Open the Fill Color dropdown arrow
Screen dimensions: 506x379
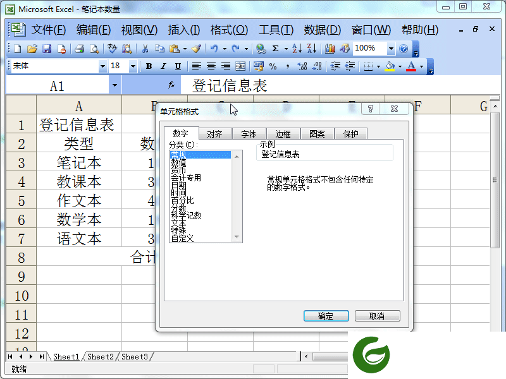pyautogui.click(x=400, y=67)
